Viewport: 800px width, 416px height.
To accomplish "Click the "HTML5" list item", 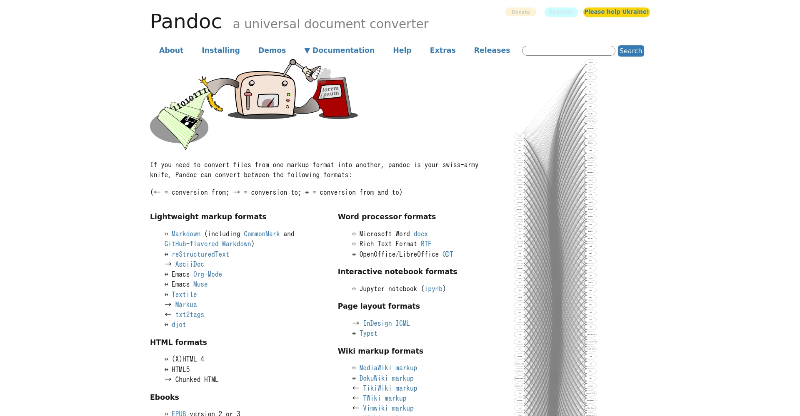I will (177, 369).
